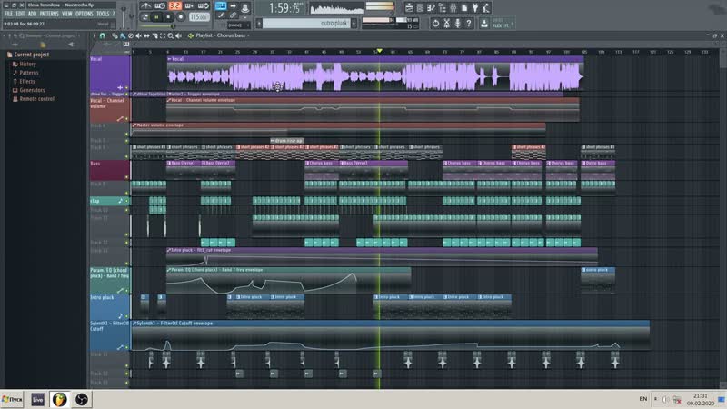
Task: Open the TOOLS menu
Action: point(103,14)
